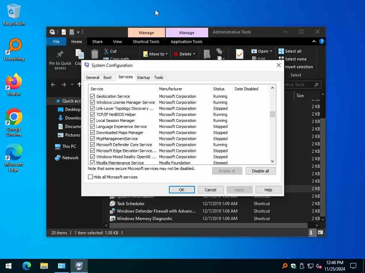365x273 pixels.
Task: Launch Firefox from the desktop
Action: tap(14, 85)
